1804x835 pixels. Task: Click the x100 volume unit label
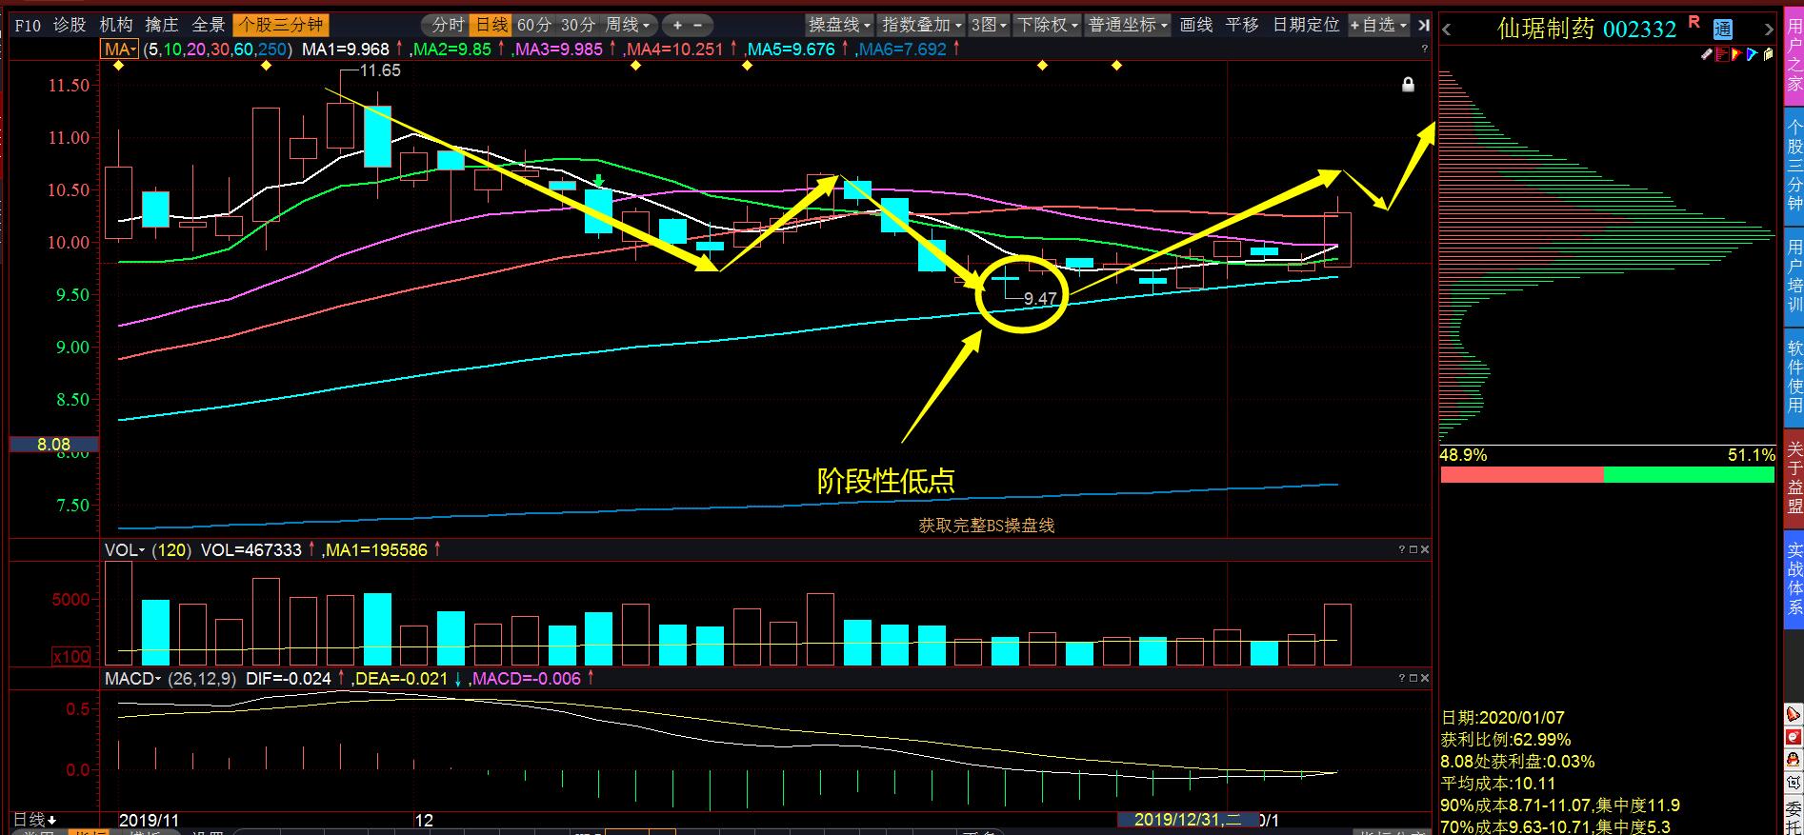pos(71,656)
